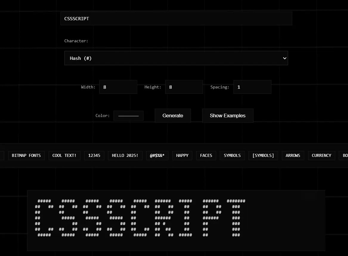Screen dimensions: 348x256
Task: Open the Color picker
Action: coord(129,115)
